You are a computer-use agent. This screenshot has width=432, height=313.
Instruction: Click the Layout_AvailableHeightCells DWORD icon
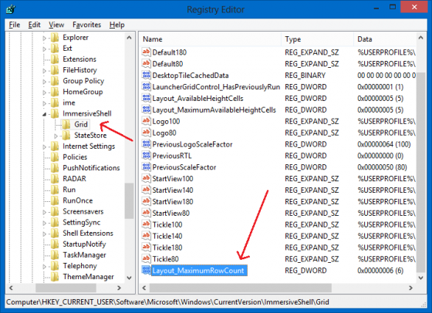(146, 98)
